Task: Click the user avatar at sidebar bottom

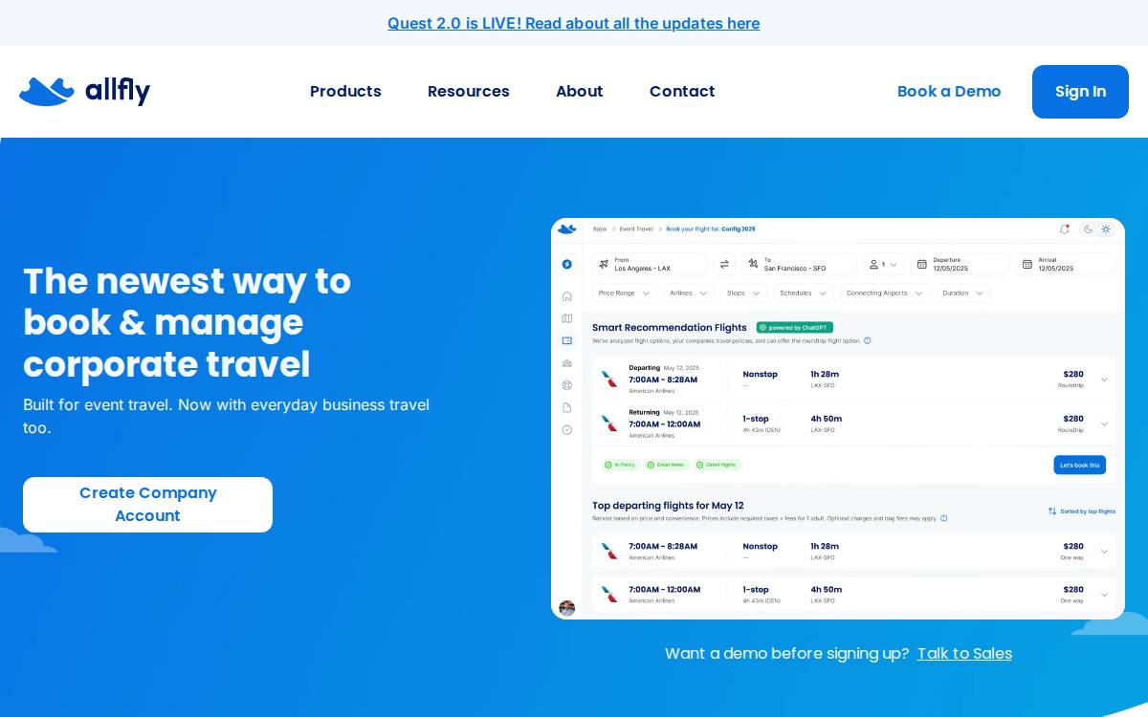Action: (x=567, y=608)
